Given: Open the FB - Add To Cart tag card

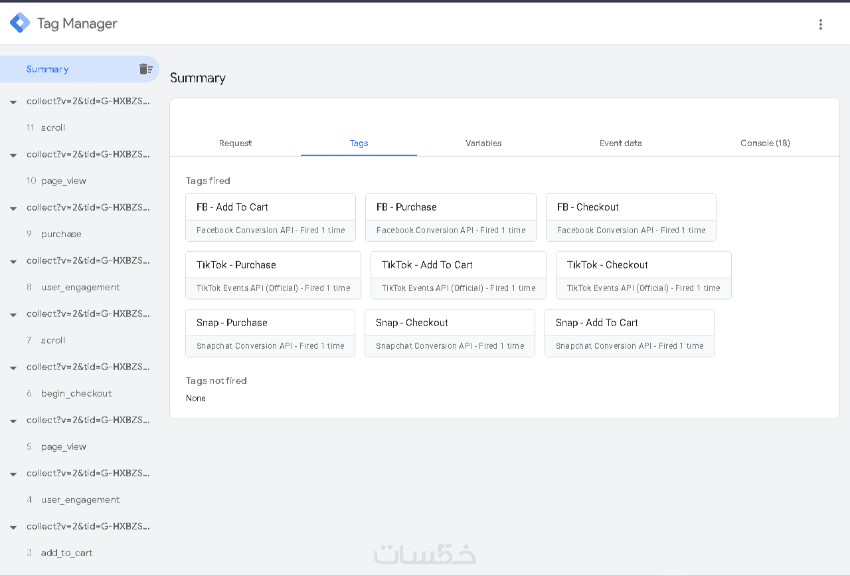Looking at the screenshot, I should [270, 217].
